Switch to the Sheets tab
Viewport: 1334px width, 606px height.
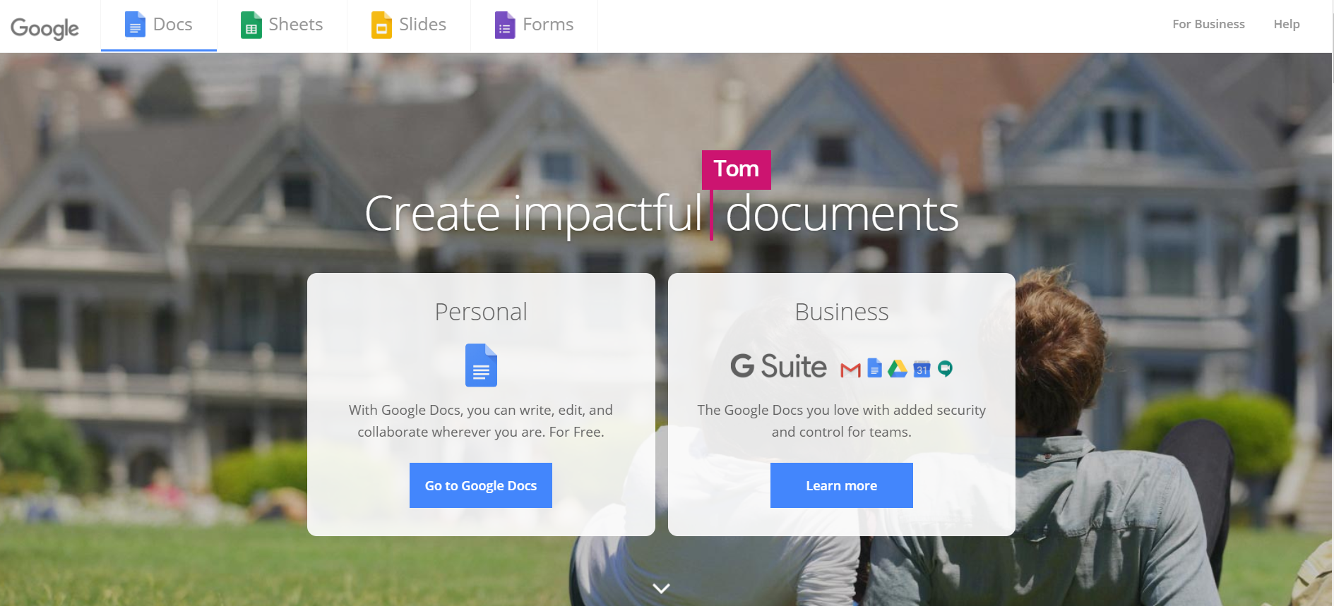tap(282, 25)
